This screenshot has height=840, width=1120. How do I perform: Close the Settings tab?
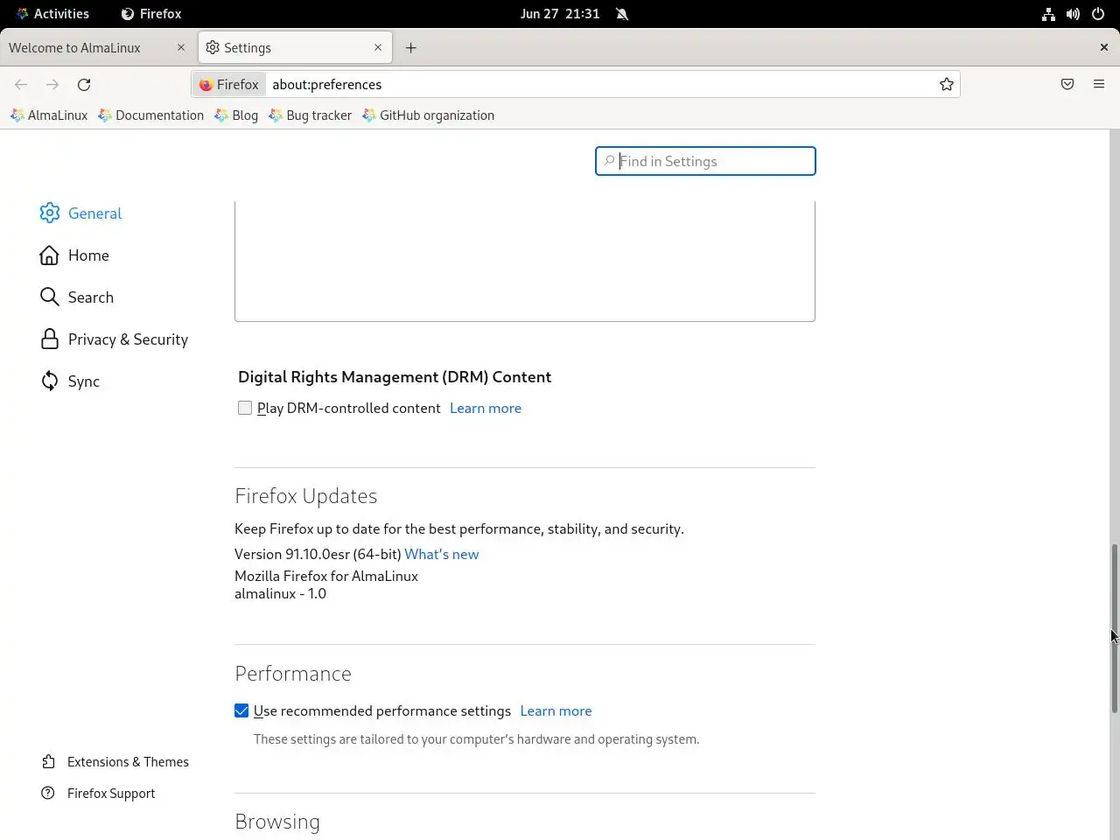pos(378,48)
